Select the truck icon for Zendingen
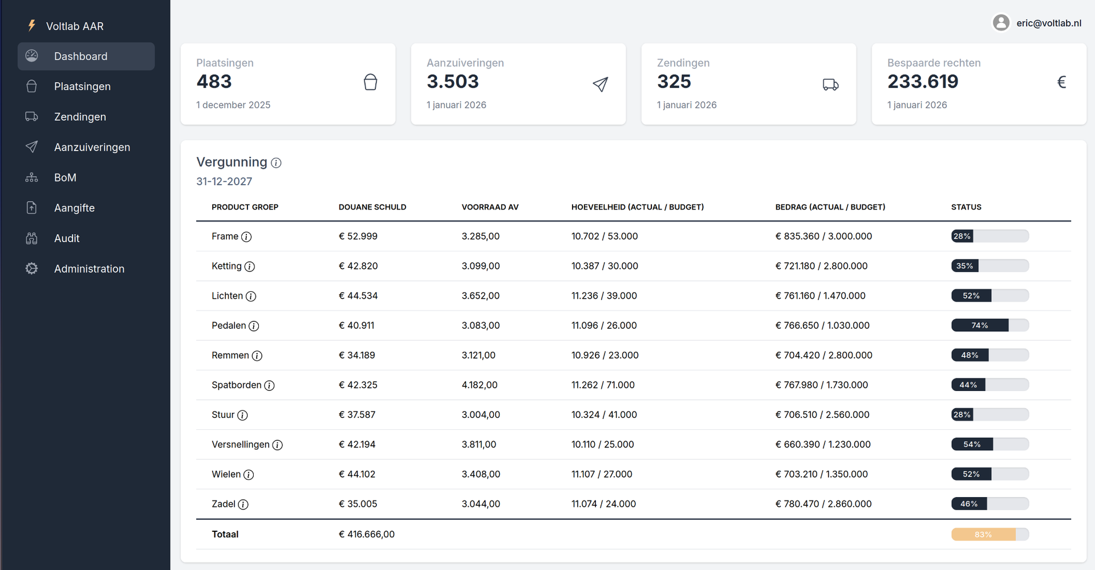 click(31, 116)
